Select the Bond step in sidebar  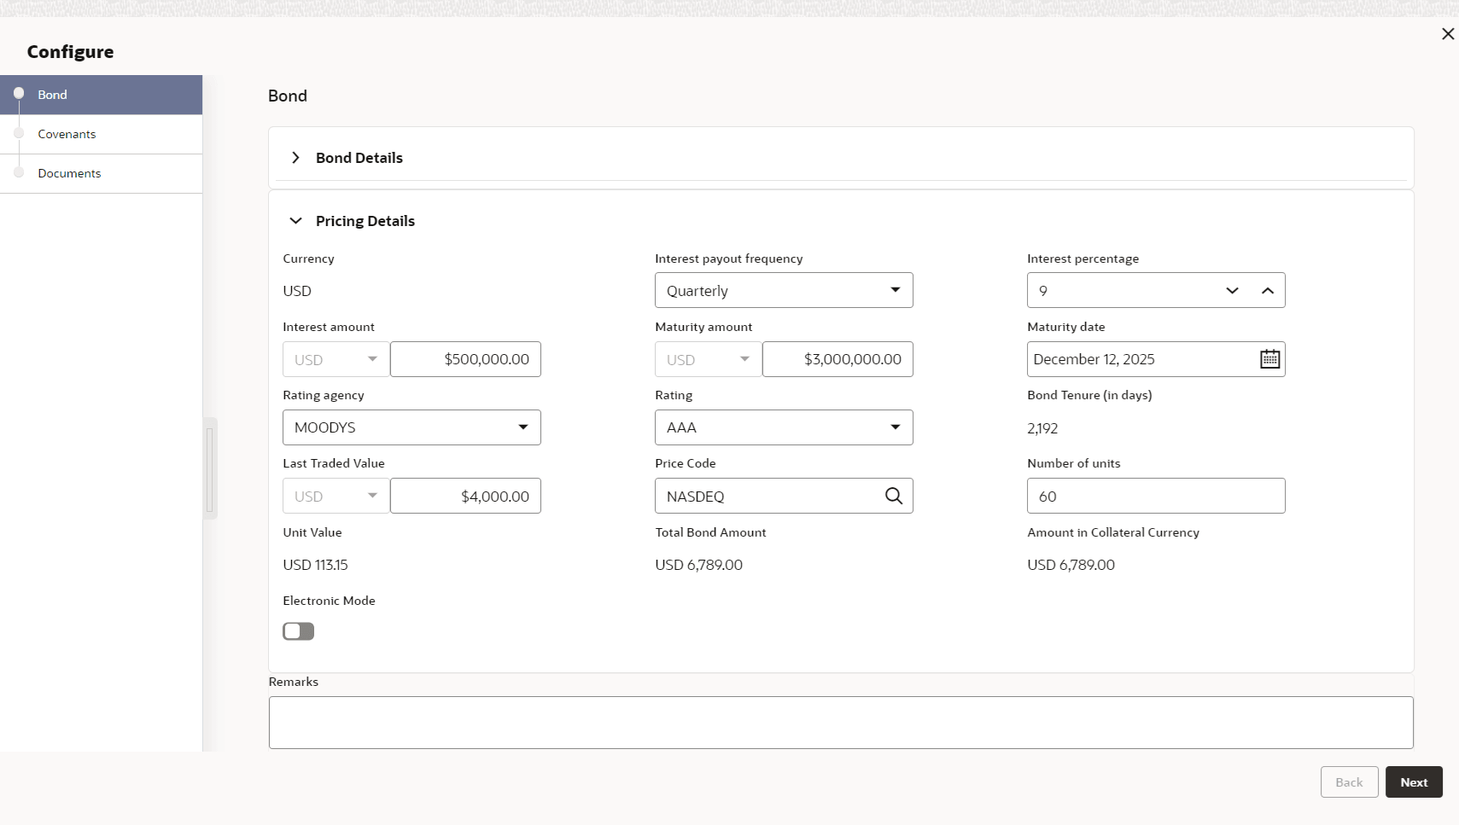(52, 95)
